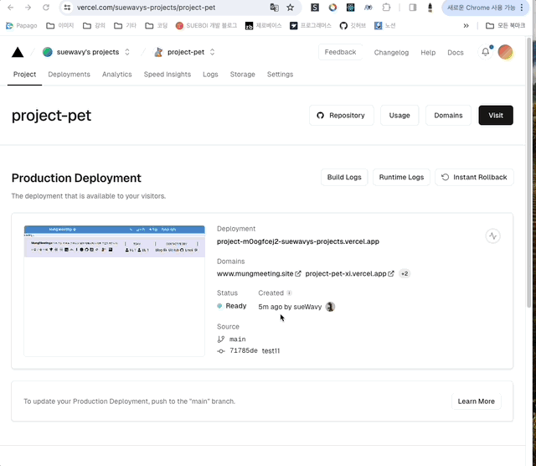
Task: Click the translate page icon
Action: 274,8
